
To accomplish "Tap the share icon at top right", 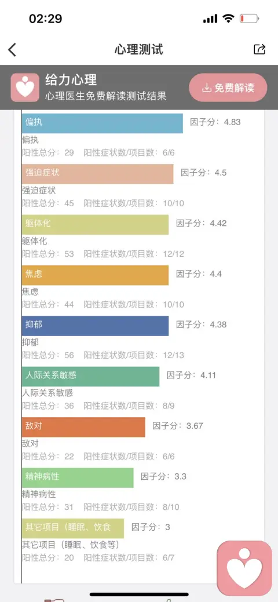I will pyautogui.click(x=259, y=49).
